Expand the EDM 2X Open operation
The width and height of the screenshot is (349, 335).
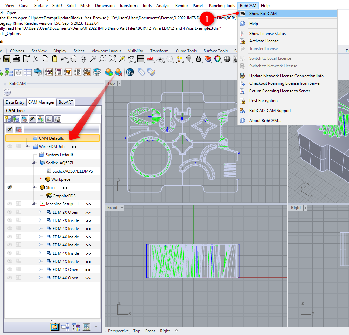coord(40,212)
